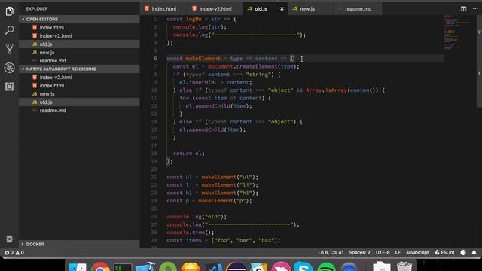Change indentation via Spaces: 2
This screenshot has width=482, height=271.
pos(359,253)
